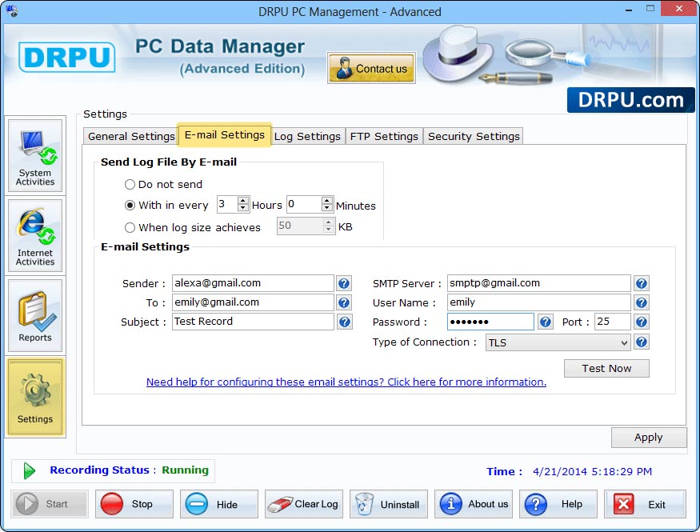The height and width of the screenshot is (532, 700).
Task: Click the Sender email input field
Action: (253, 283)
